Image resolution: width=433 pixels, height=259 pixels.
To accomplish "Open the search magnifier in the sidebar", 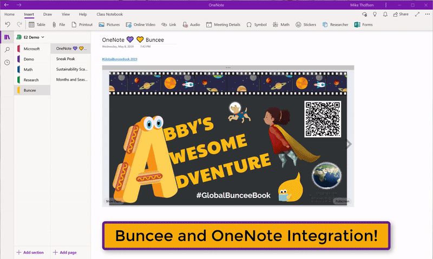I will coord(7,50).
